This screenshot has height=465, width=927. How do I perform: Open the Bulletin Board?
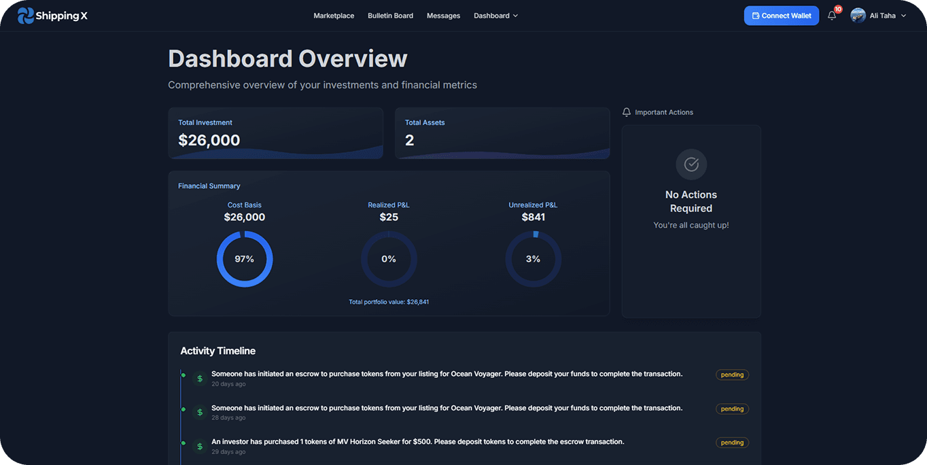390,16
